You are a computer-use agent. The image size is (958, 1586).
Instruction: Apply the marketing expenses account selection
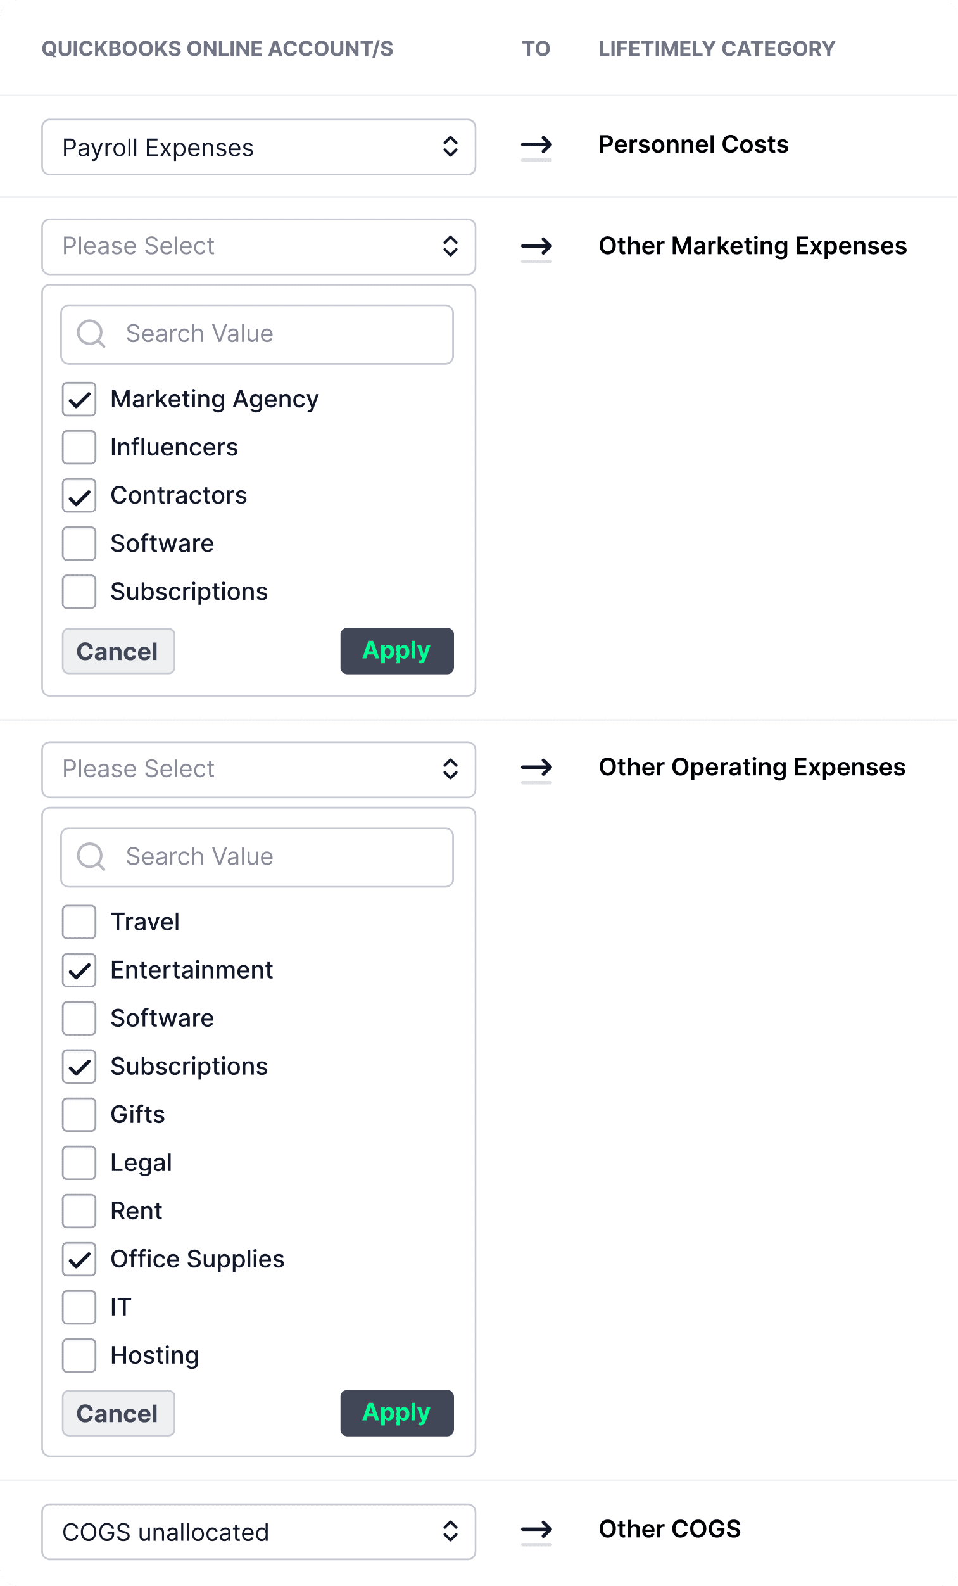pyautogui.click(x=397, y=651)
